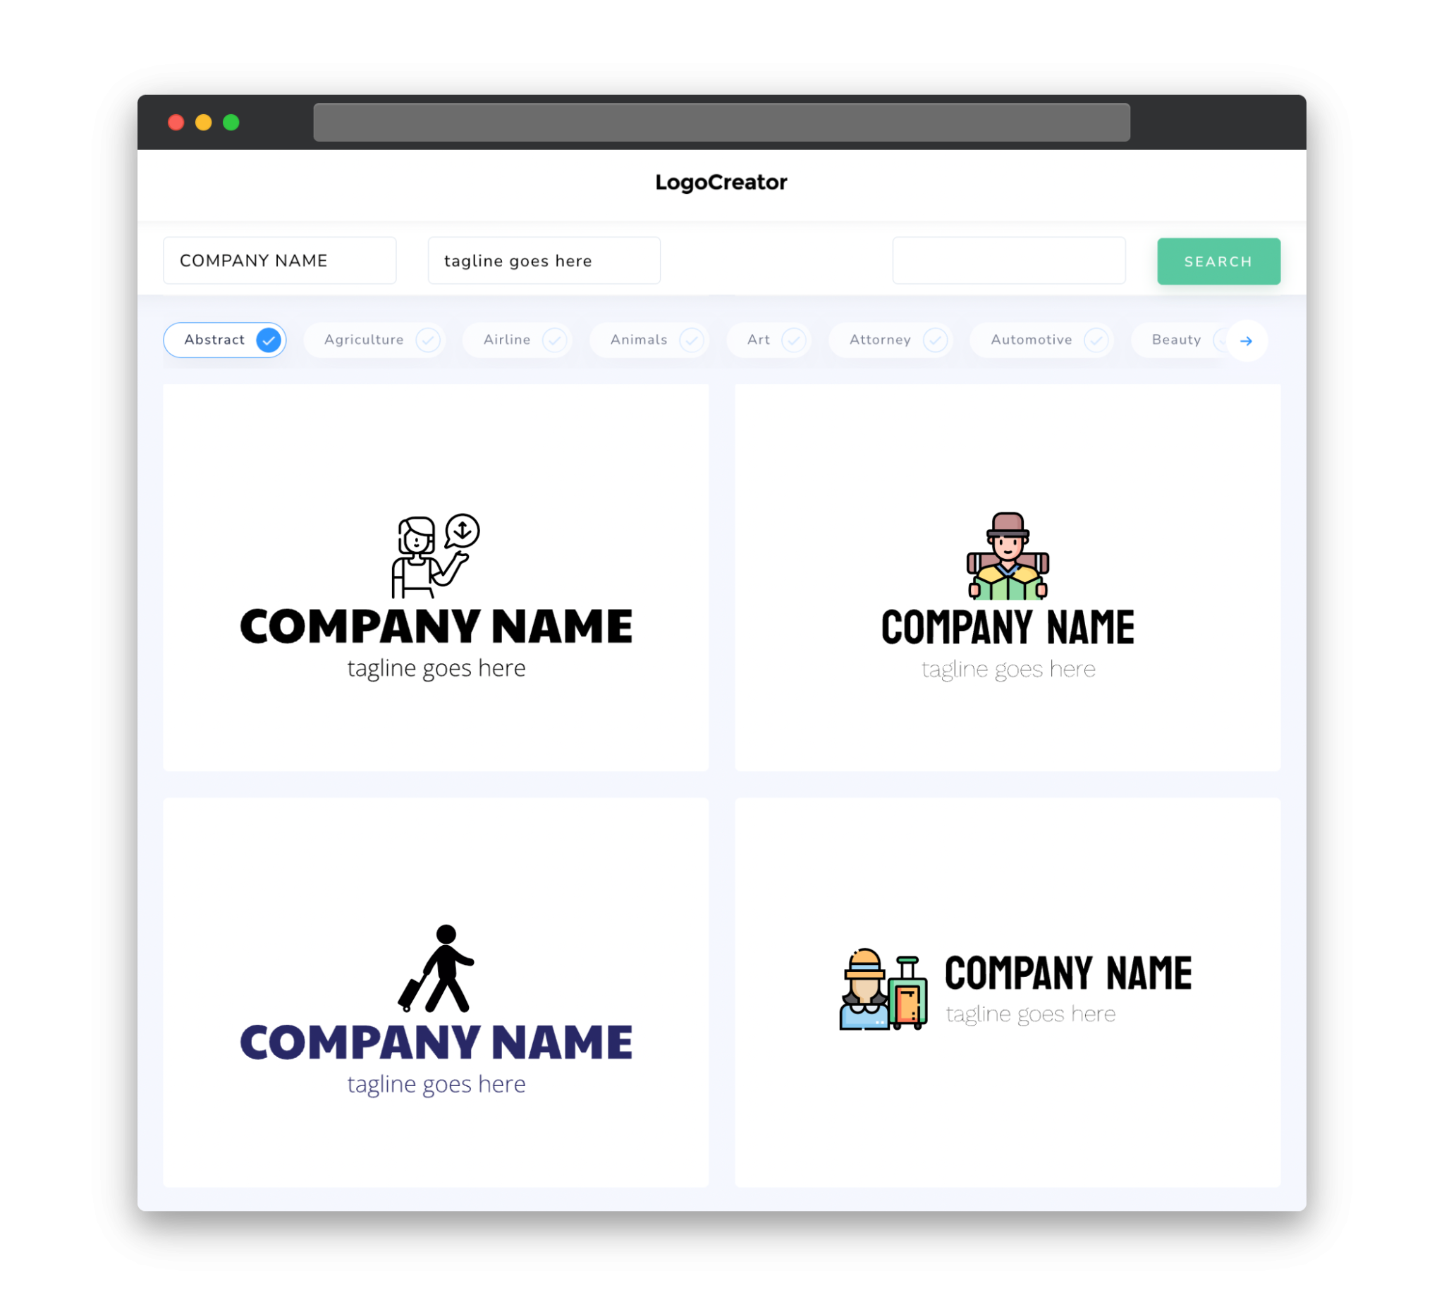
Task: Click the tagline goes here input field
Action: (544, 260)
